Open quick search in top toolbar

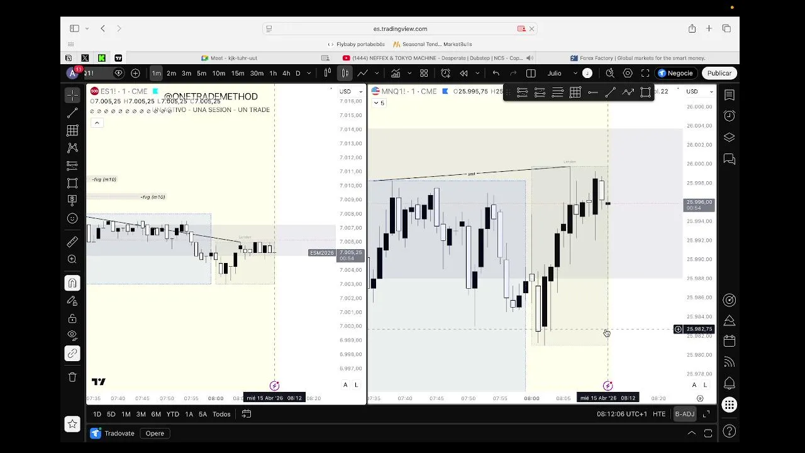[x=609, y=74]
